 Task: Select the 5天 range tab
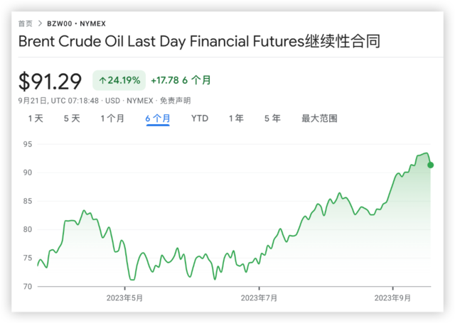pos(72,119)
